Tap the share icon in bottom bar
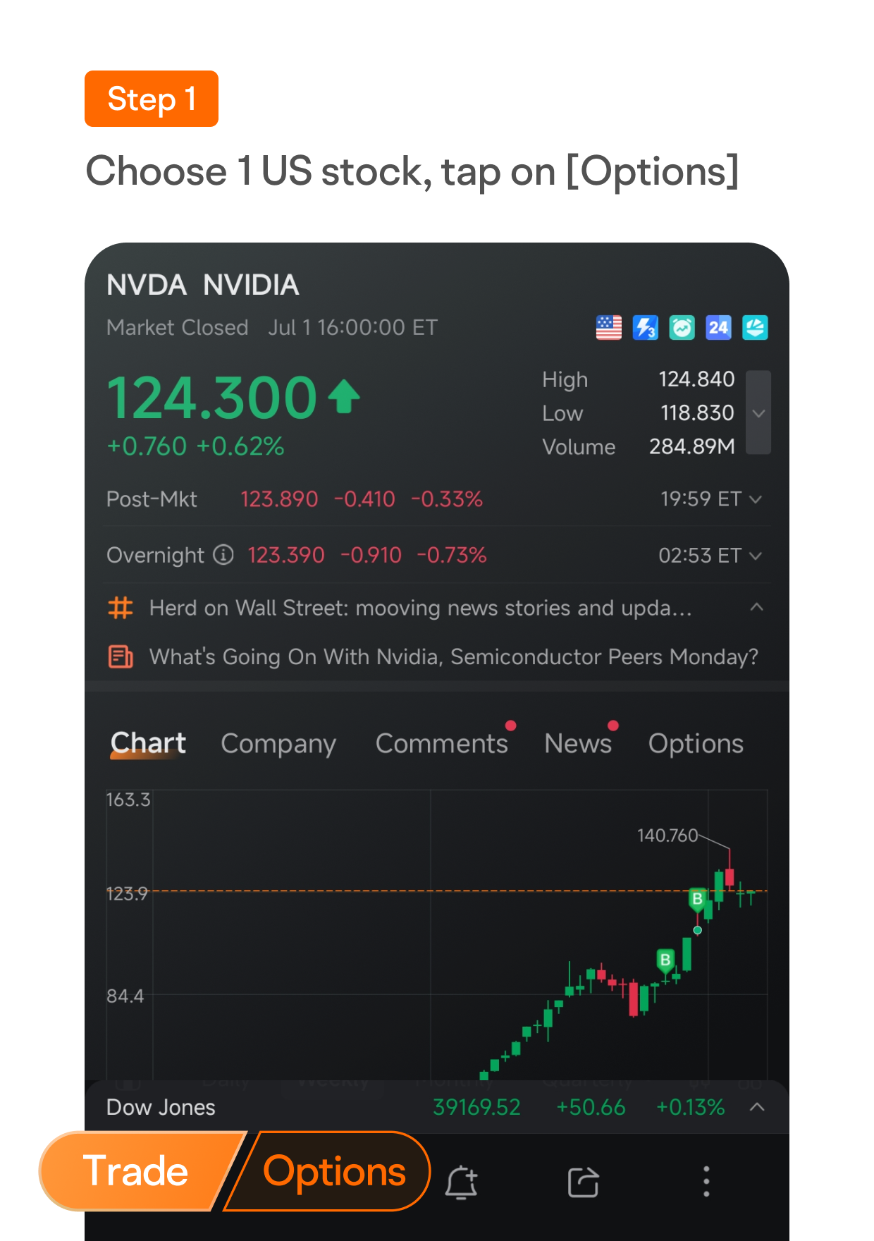 (x=584, y=1182)
